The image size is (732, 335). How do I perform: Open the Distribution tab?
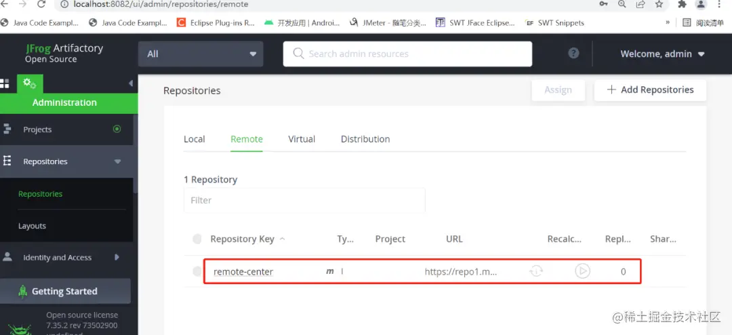(365, 139)
